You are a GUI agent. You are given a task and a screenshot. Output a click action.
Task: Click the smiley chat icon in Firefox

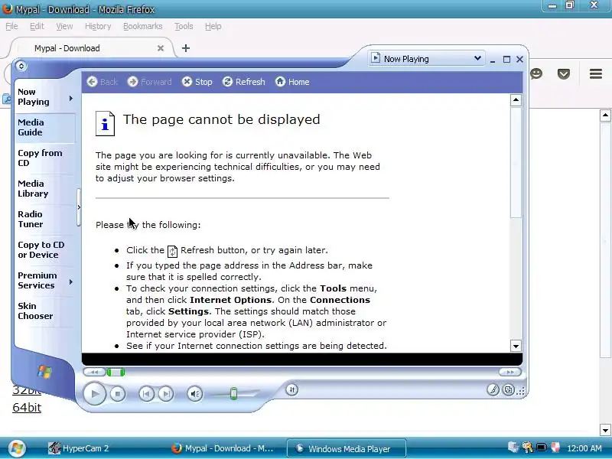[536, 73]
